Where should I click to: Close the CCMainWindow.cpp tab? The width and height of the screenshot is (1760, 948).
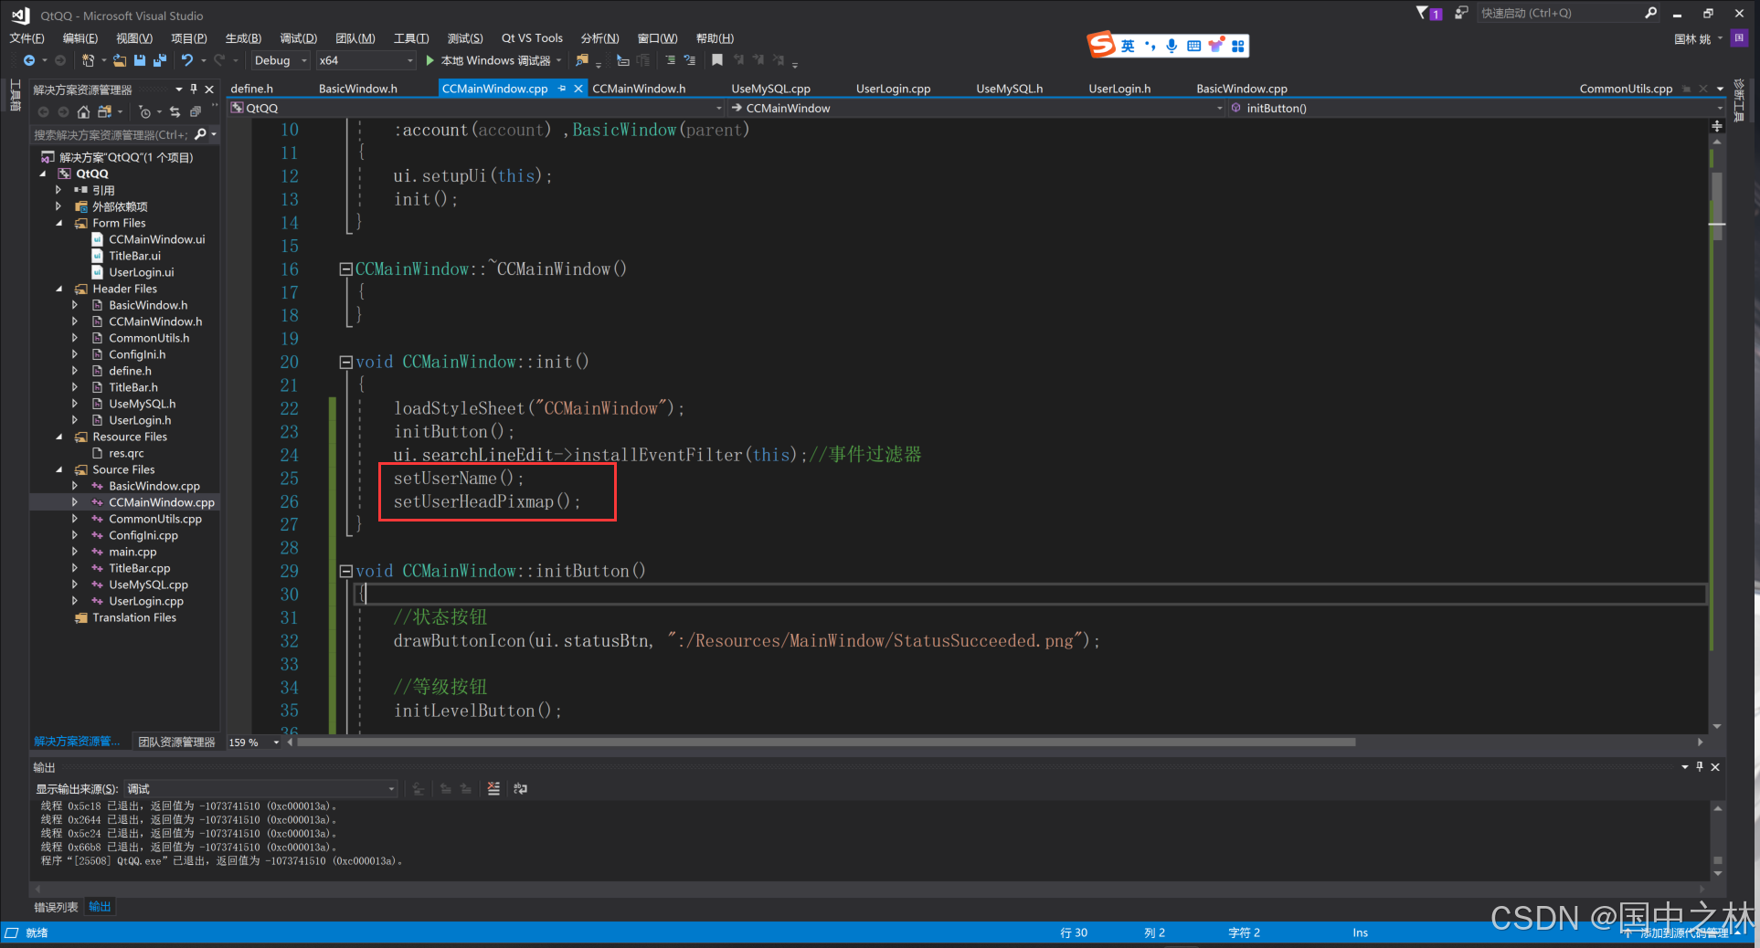point(578,89)
